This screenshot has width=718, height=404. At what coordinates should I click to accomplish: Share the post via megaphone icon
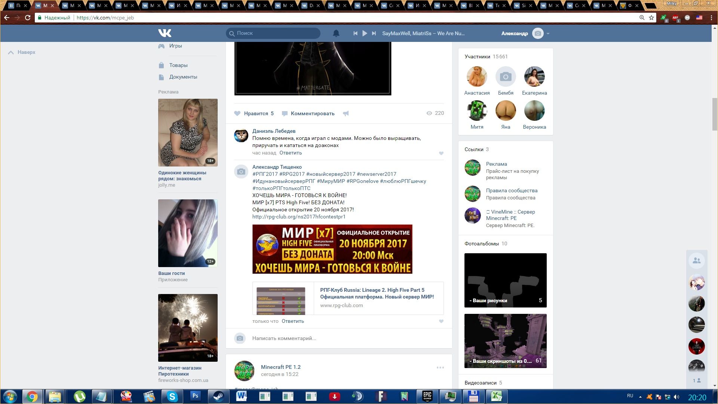(x=346, y=113)
